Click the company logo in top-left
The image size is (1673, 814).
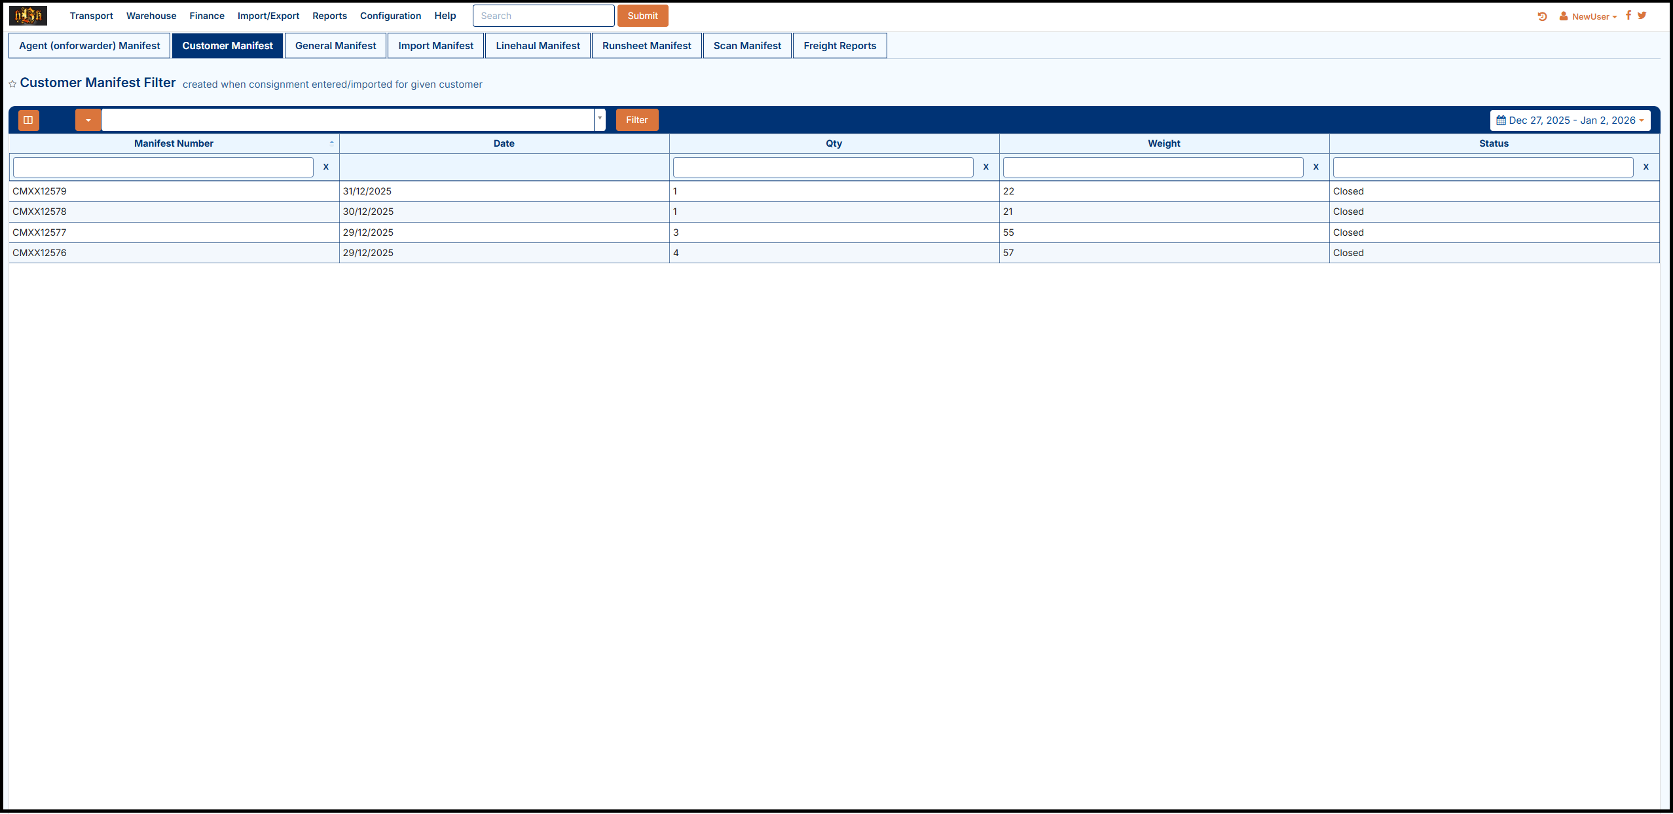[28, 16]
